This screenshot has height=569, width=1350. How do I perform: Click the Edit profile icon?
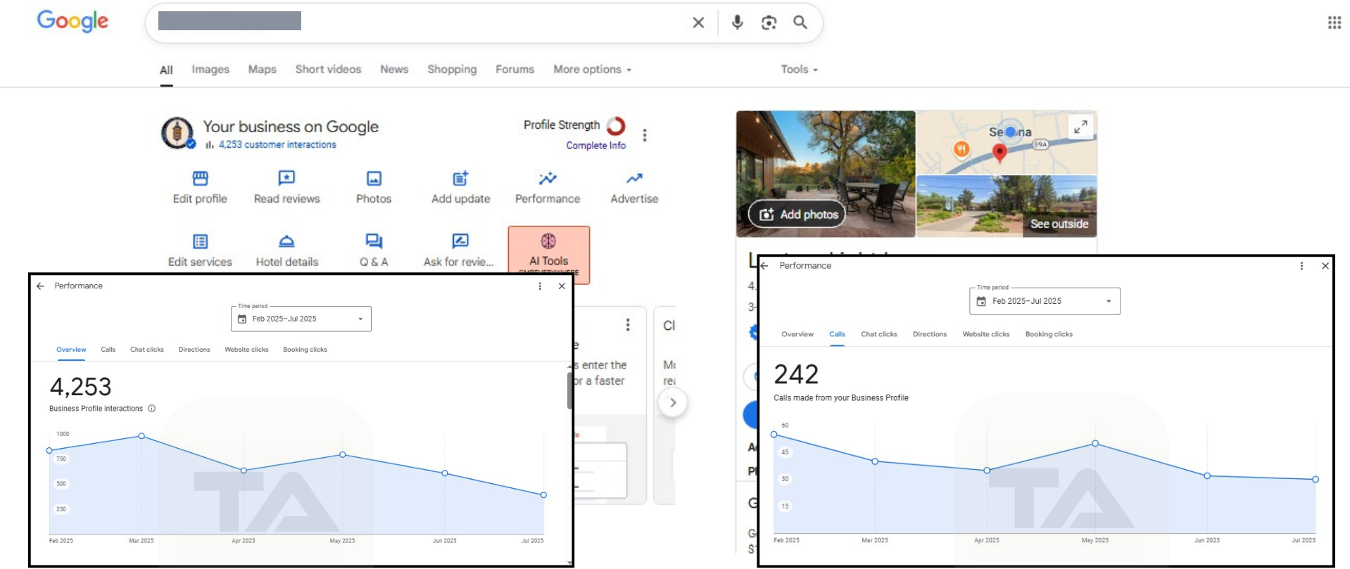200,179
